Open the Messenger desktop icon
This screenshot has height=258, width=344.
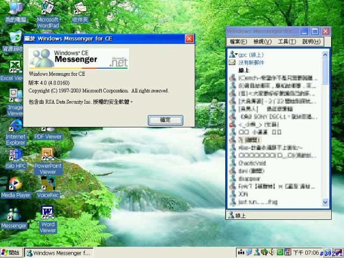tap(14, 218)
